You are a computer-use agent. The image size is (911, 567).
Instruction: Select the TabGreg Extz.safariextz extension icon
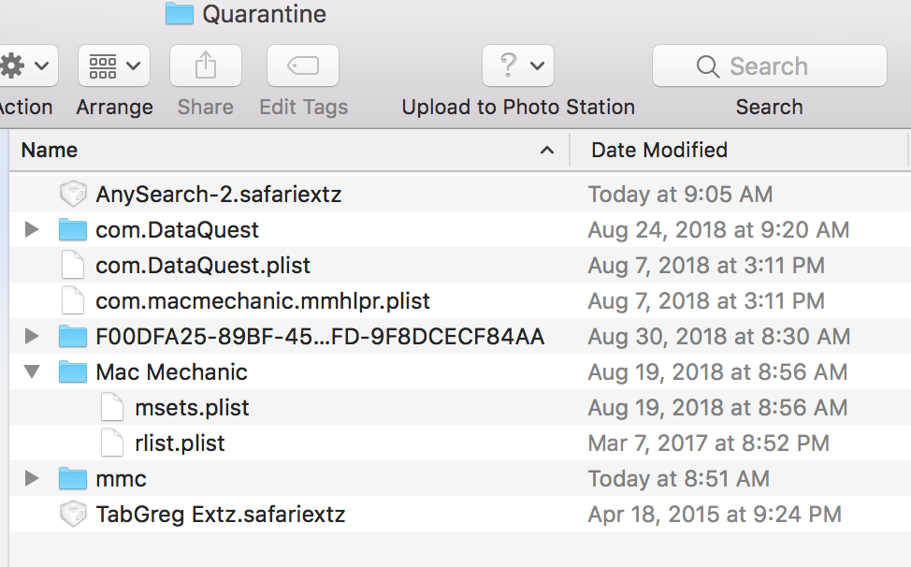73,515
